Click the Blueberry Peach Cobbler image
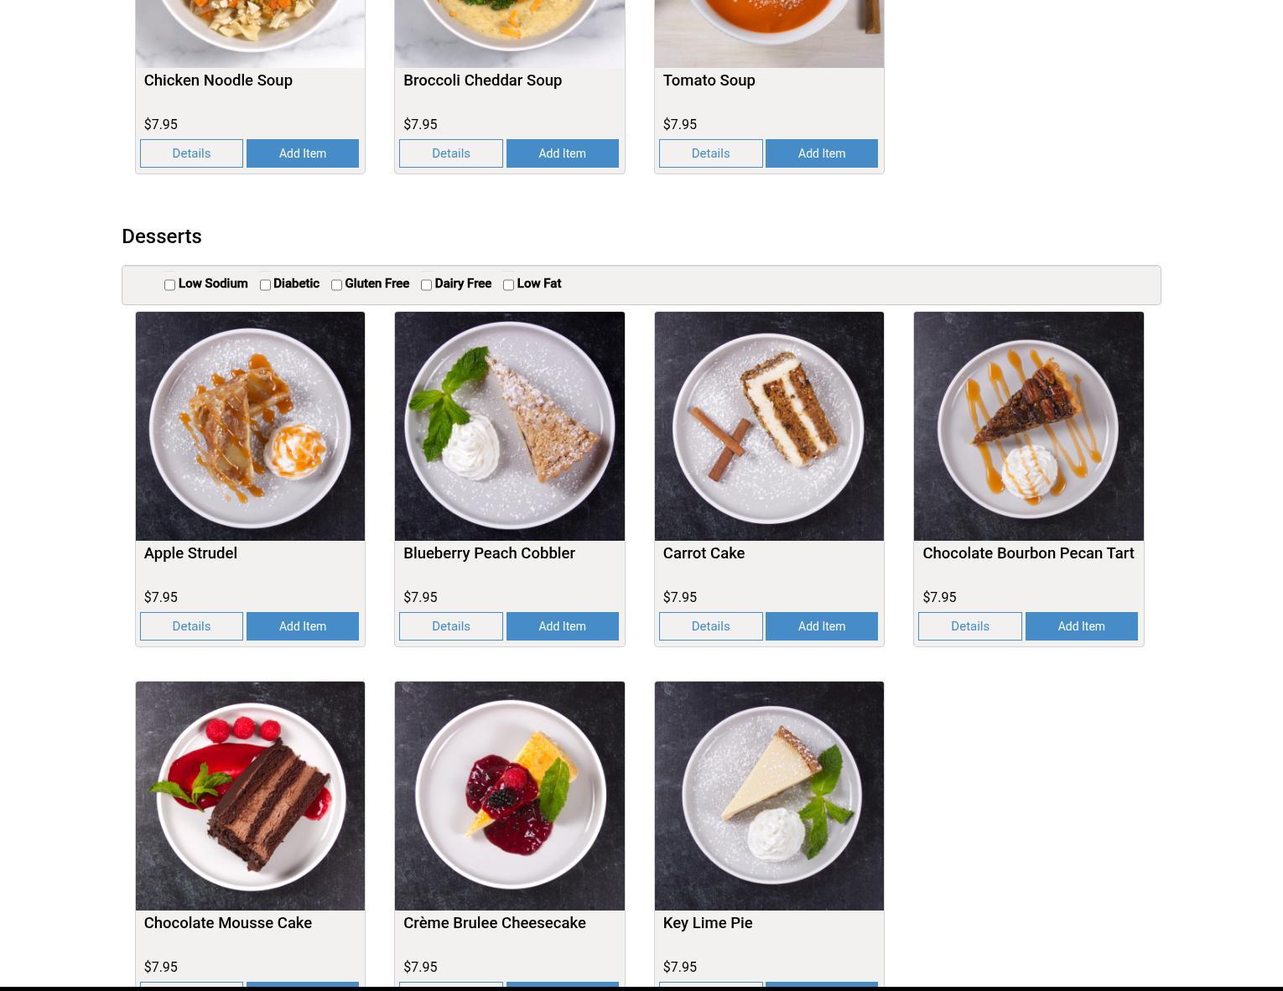 click(510, 426)
